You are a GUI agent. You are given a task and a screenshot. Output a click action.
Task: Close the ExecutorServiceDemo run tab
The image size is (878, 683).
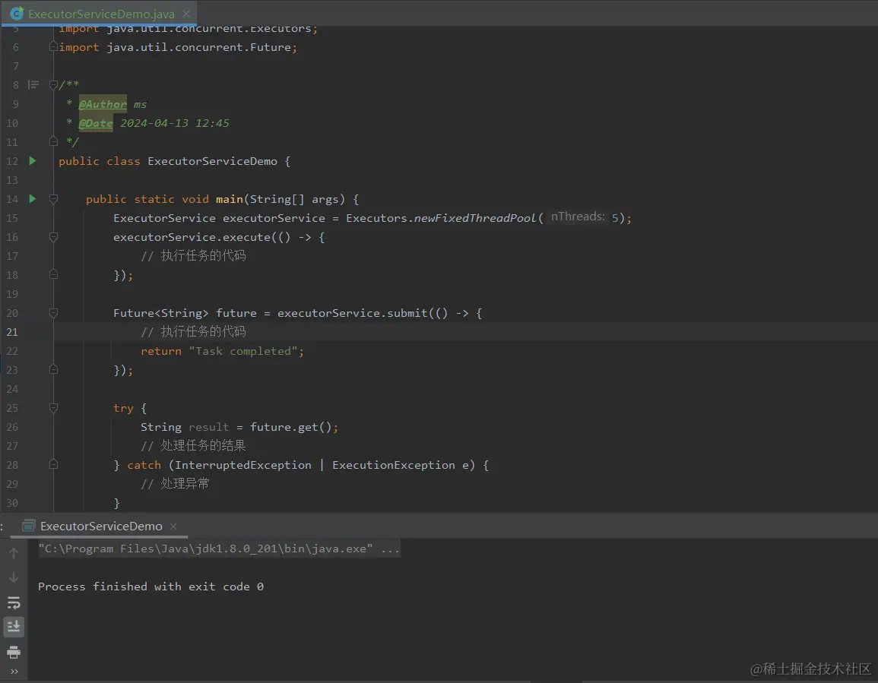pos(173,526)
